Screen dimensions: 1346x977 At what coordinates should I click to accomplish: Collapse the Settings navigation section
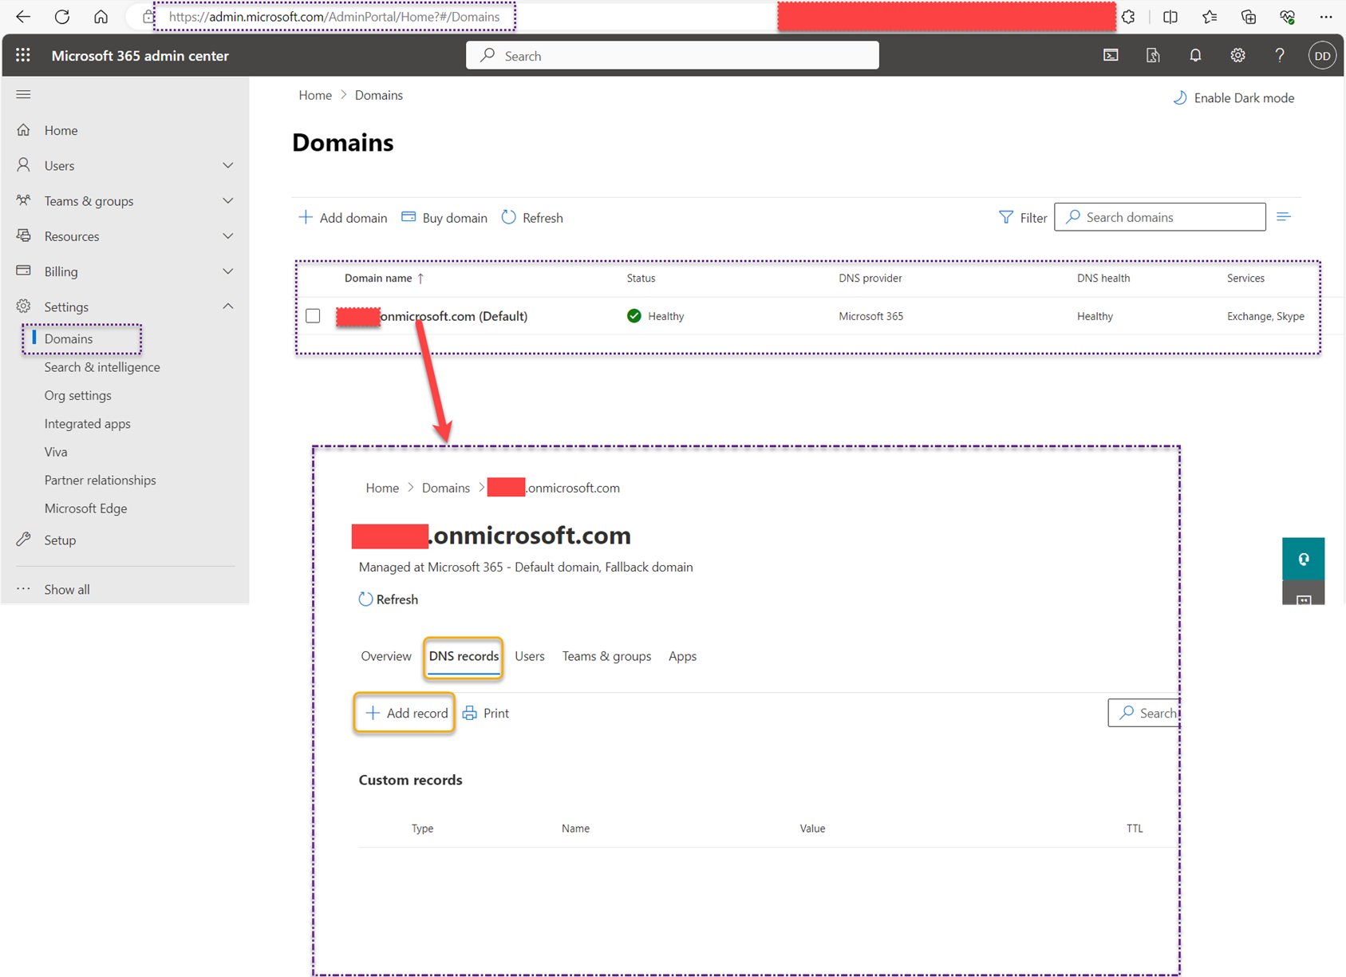pos(227,307)
